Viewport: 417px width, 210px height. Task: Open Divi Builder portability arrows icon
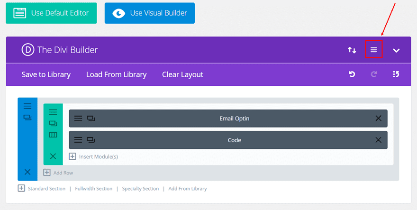point(352,50)
